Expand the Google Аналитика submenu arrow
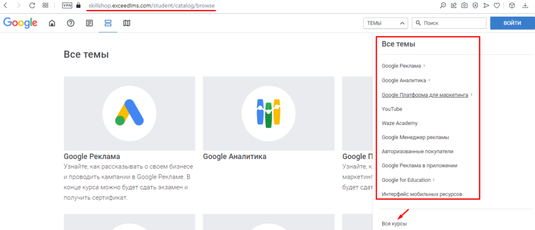This screenshot has height=230, width=535. 429,80
